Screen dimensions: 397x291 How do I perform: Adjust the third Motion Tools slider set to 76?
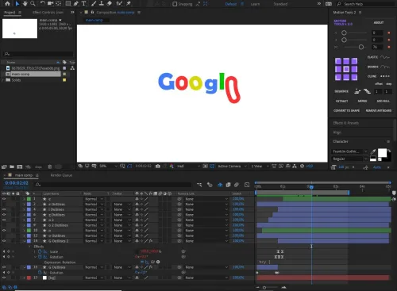click(361, 47)
